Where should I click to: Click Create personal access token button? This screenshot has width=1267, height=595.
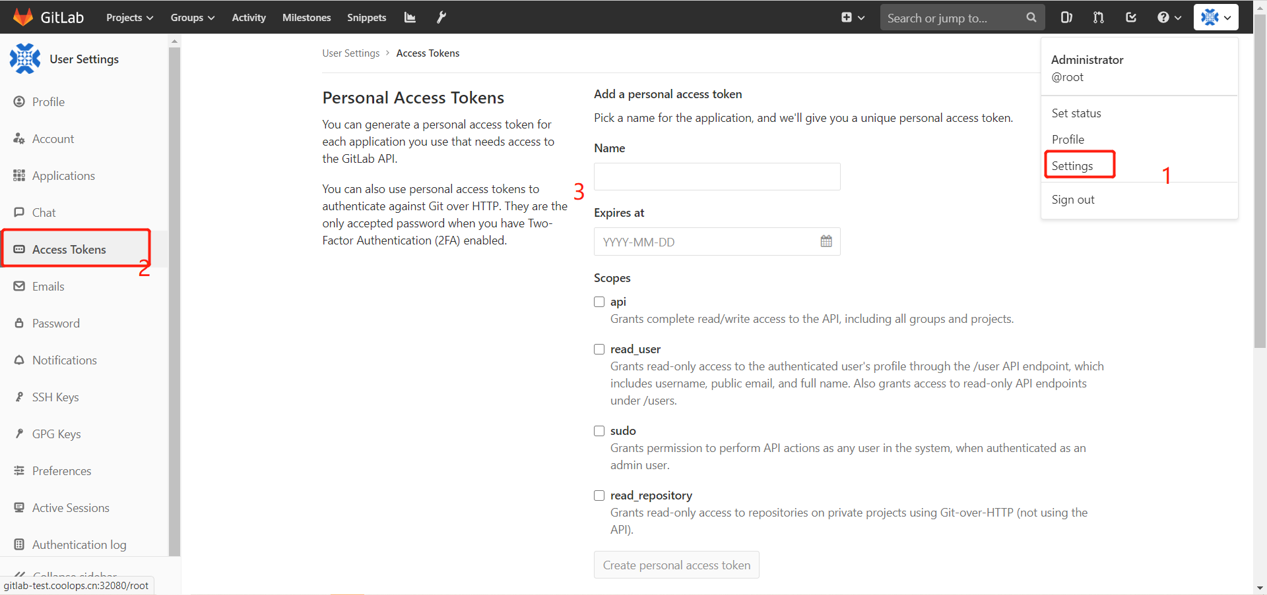676,565
